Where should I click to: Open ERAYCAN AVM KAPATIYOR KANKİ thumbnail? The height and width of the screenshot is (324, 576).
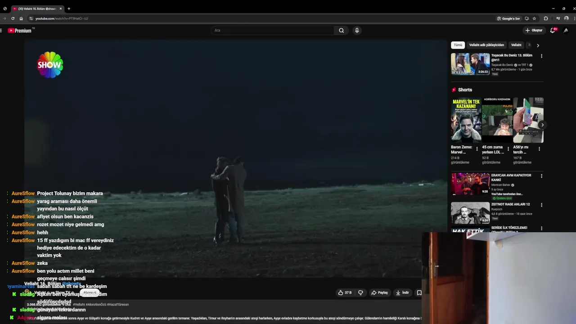click(470, 184)
